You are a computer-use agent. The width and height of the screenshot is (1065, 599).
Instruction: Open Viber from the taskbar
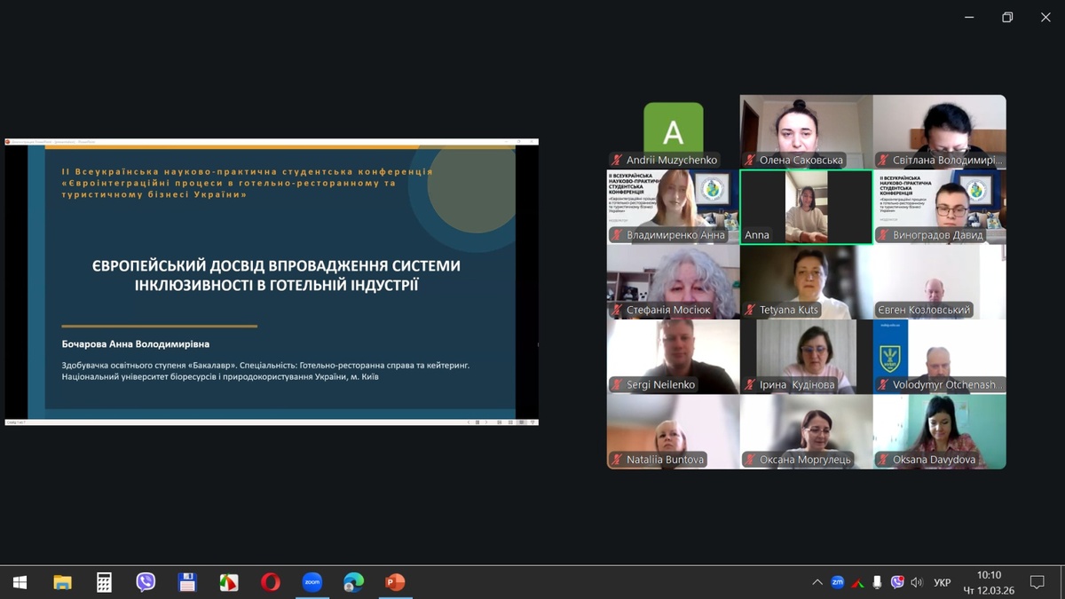pos(146,582)
